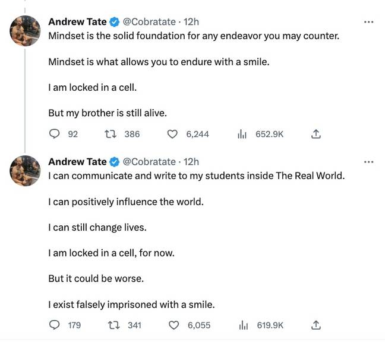Share the first tweet about mindset
The image size is (385, 348).
[x=316, y=134]
